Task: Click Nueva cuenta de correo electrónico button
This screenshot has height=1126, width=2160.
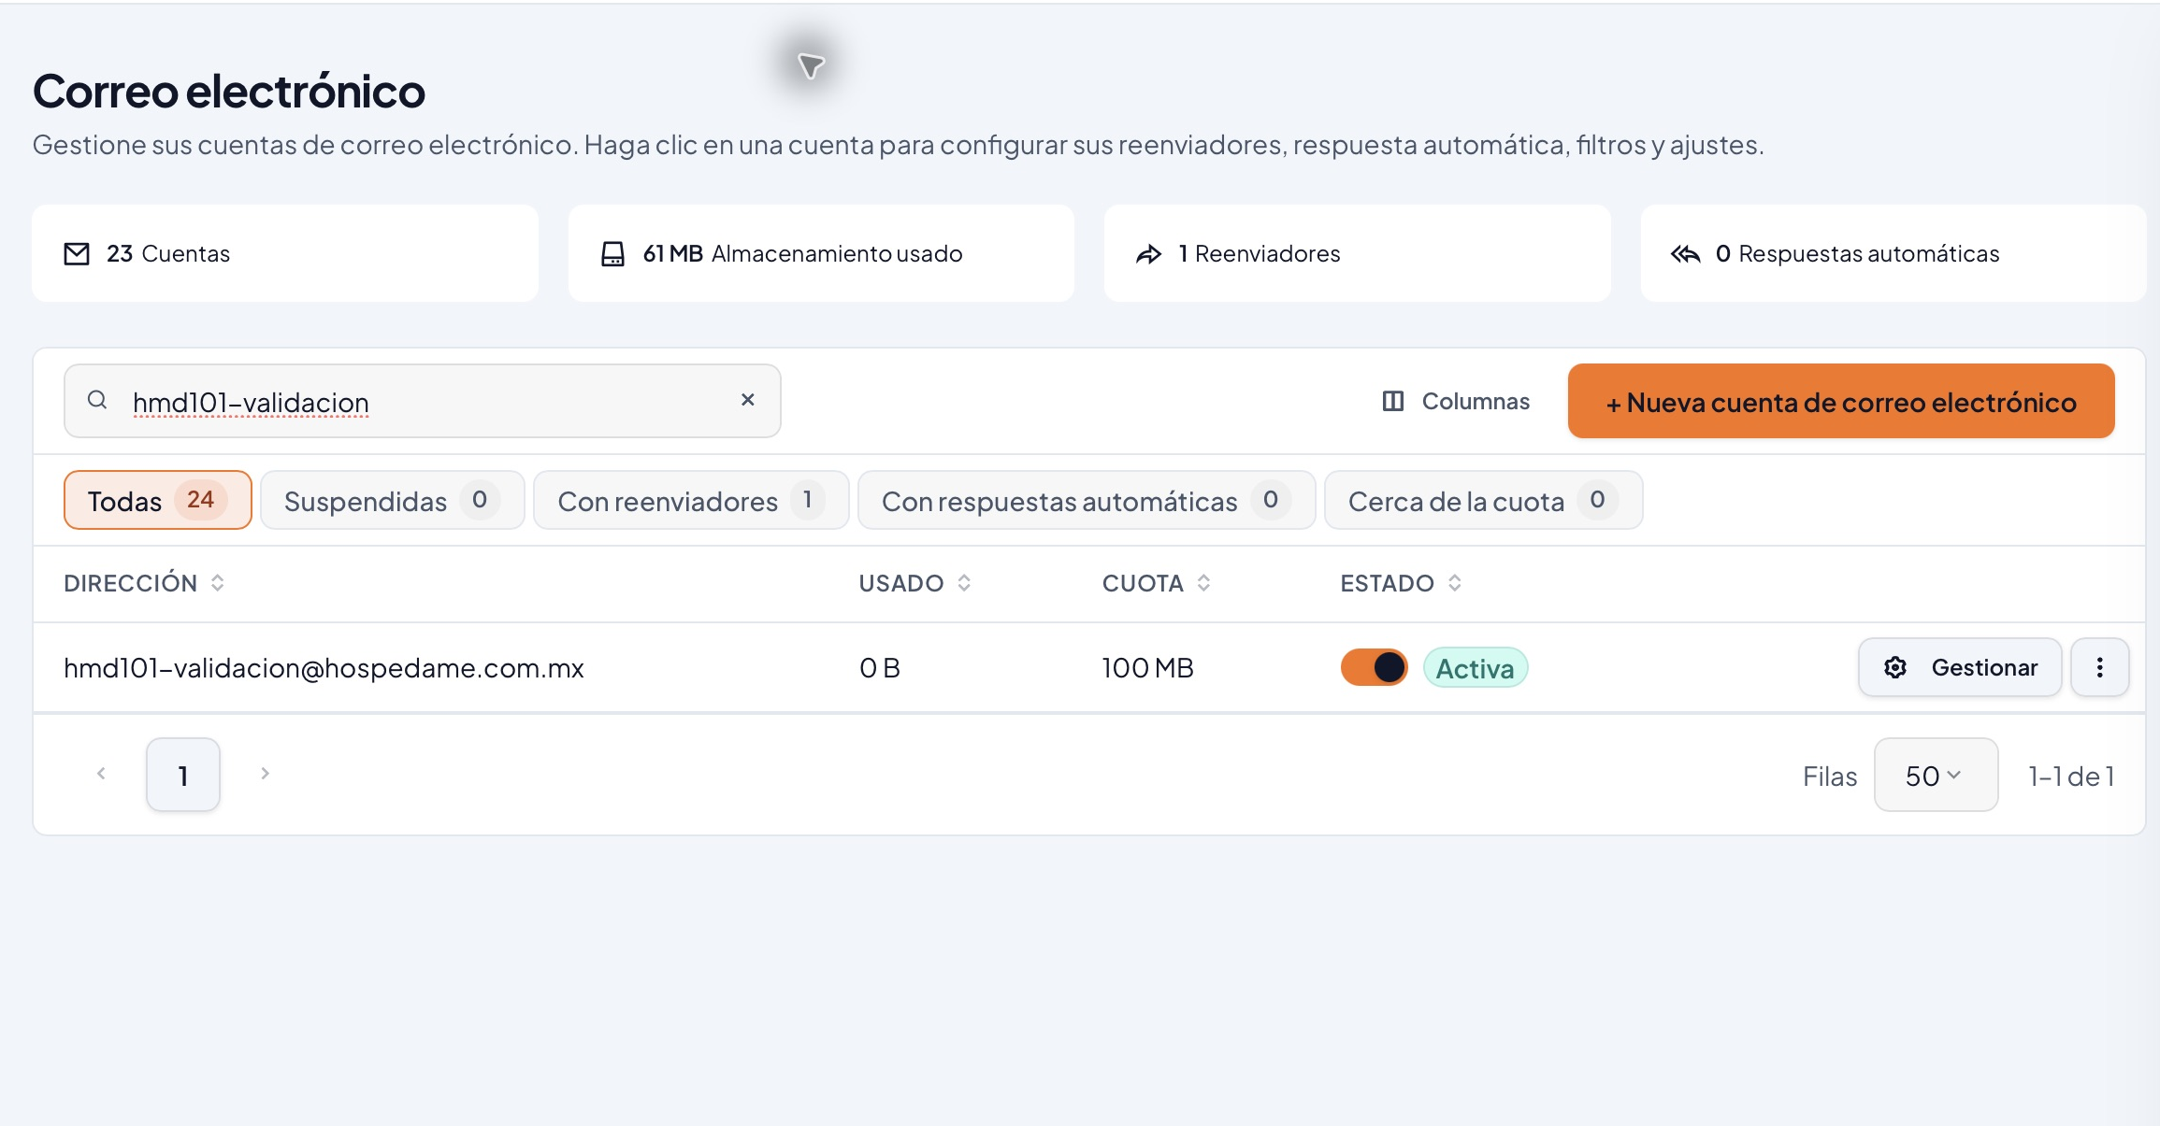Action: point(1841,401)
